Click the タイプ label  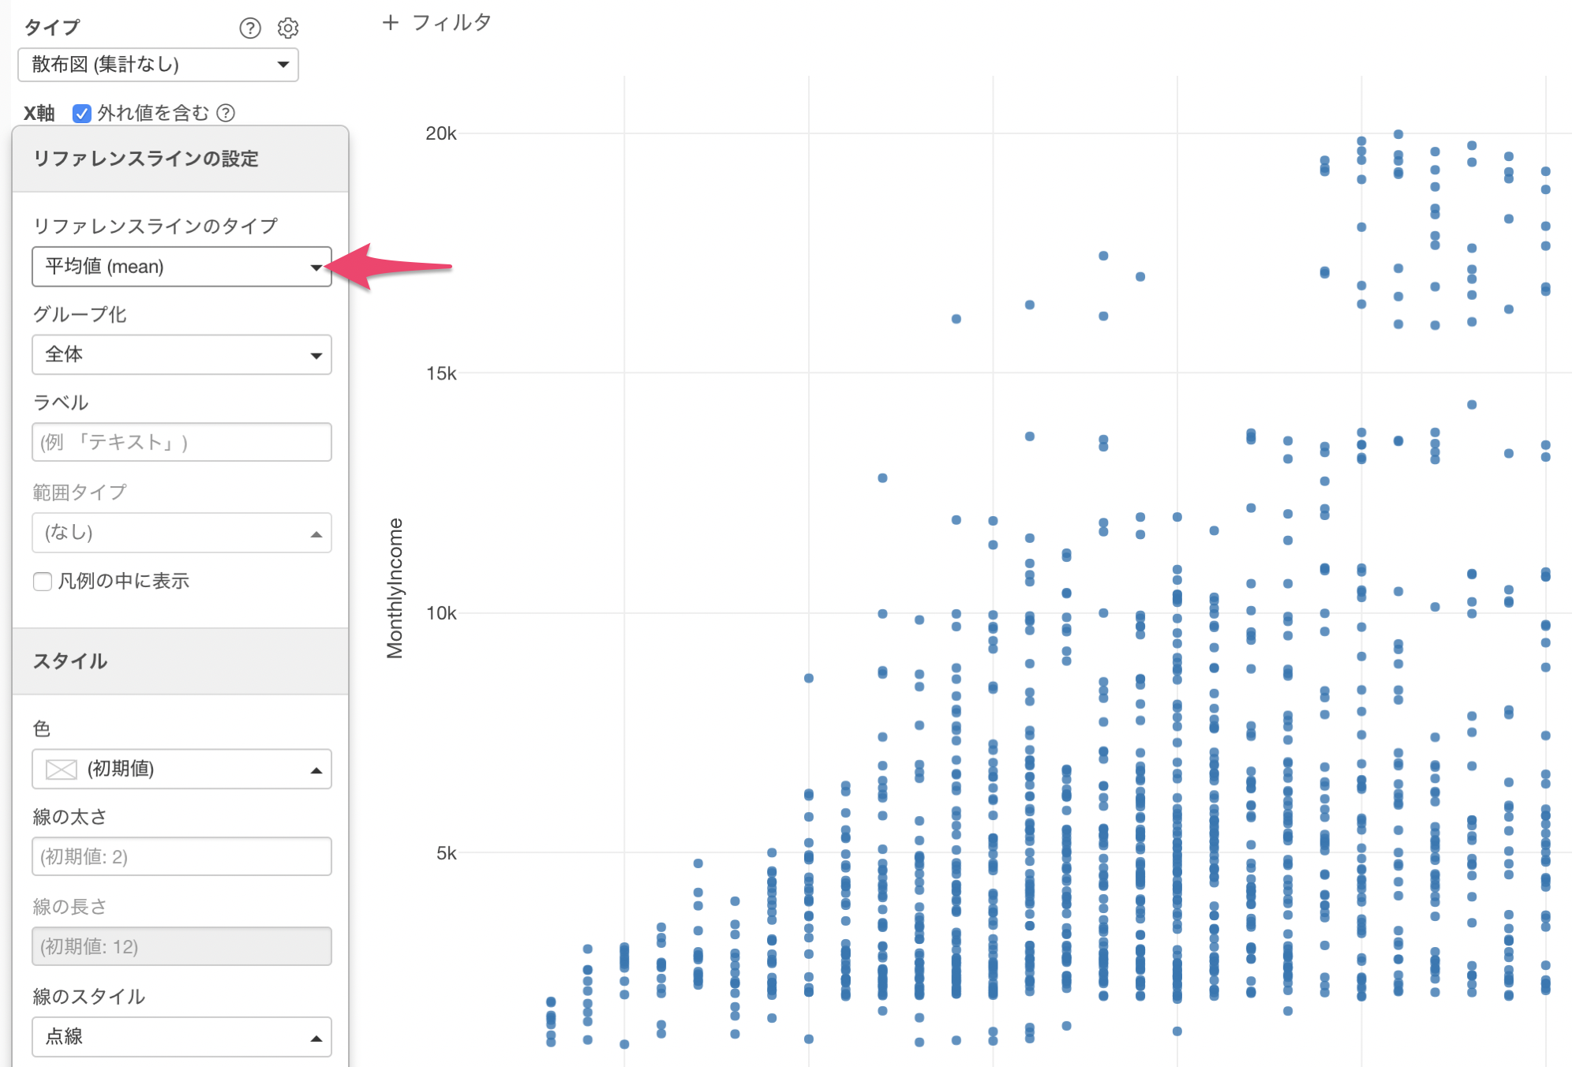coord(52,28)
